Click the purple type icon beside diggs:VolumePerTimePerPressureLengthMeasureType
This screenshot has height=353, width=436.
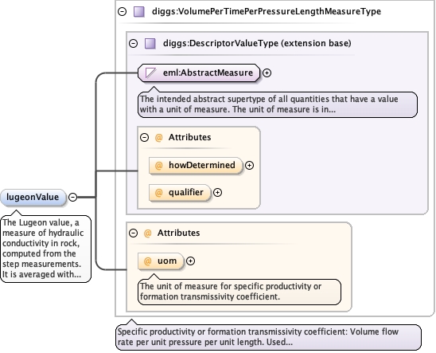(139, 12)
